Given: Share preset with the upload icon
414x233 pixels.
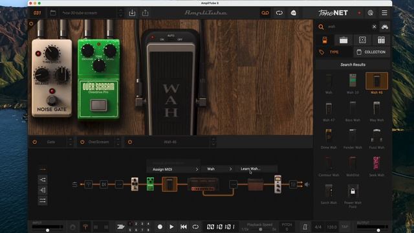Looking at the screenshot, I should (x=145, y=13).
